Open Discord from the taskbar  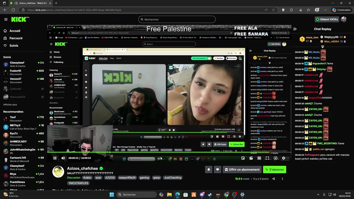pyautogui.click(x=202, y=195)
